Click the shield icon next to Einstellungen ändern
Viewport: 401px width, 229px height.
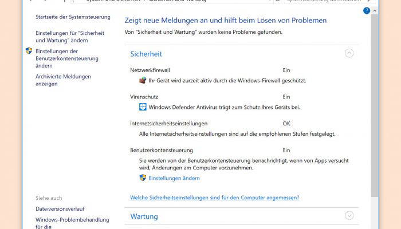(143, 177)
